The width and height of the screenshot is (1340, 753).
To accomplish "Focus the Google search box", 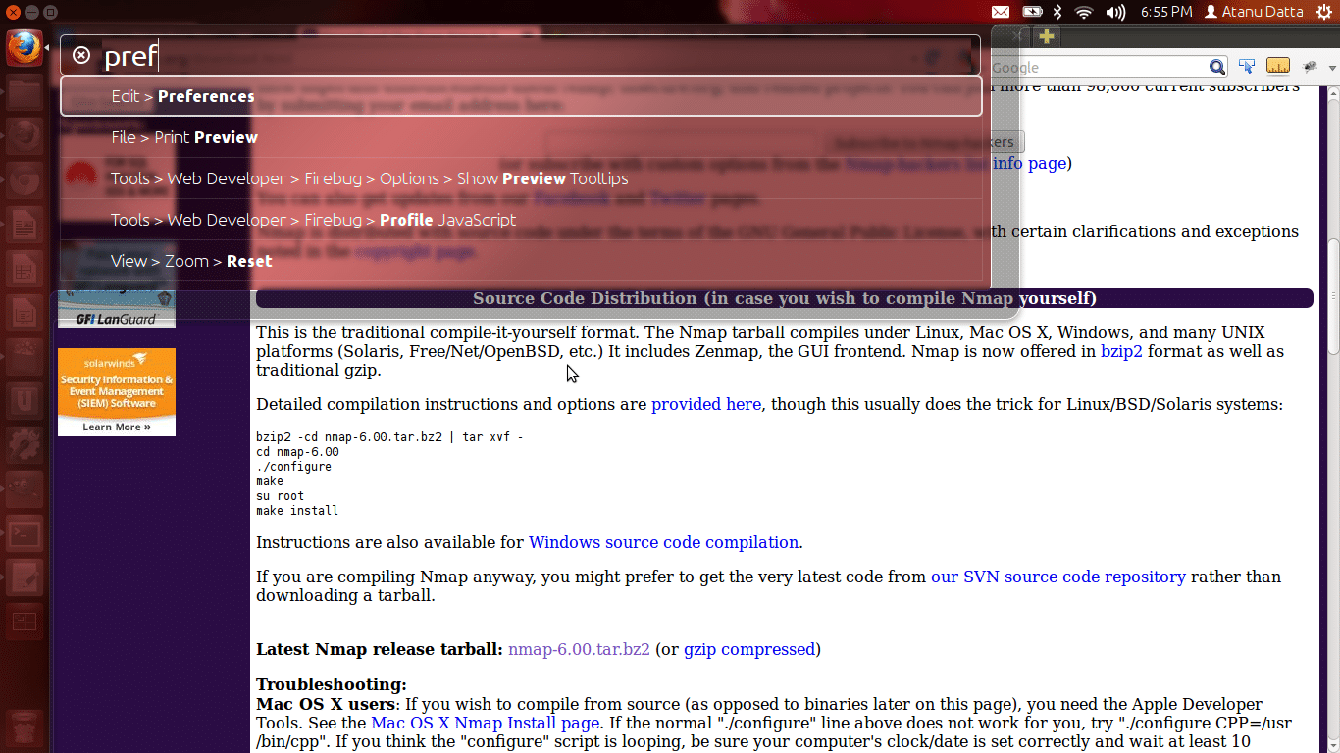I will (1099, 67).
